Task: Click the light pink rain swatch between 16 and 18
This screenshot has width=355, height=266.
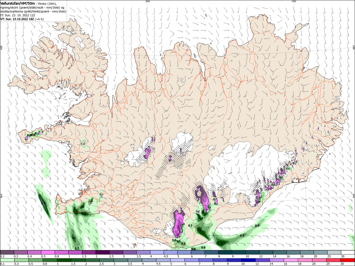Action: [291, 260]
